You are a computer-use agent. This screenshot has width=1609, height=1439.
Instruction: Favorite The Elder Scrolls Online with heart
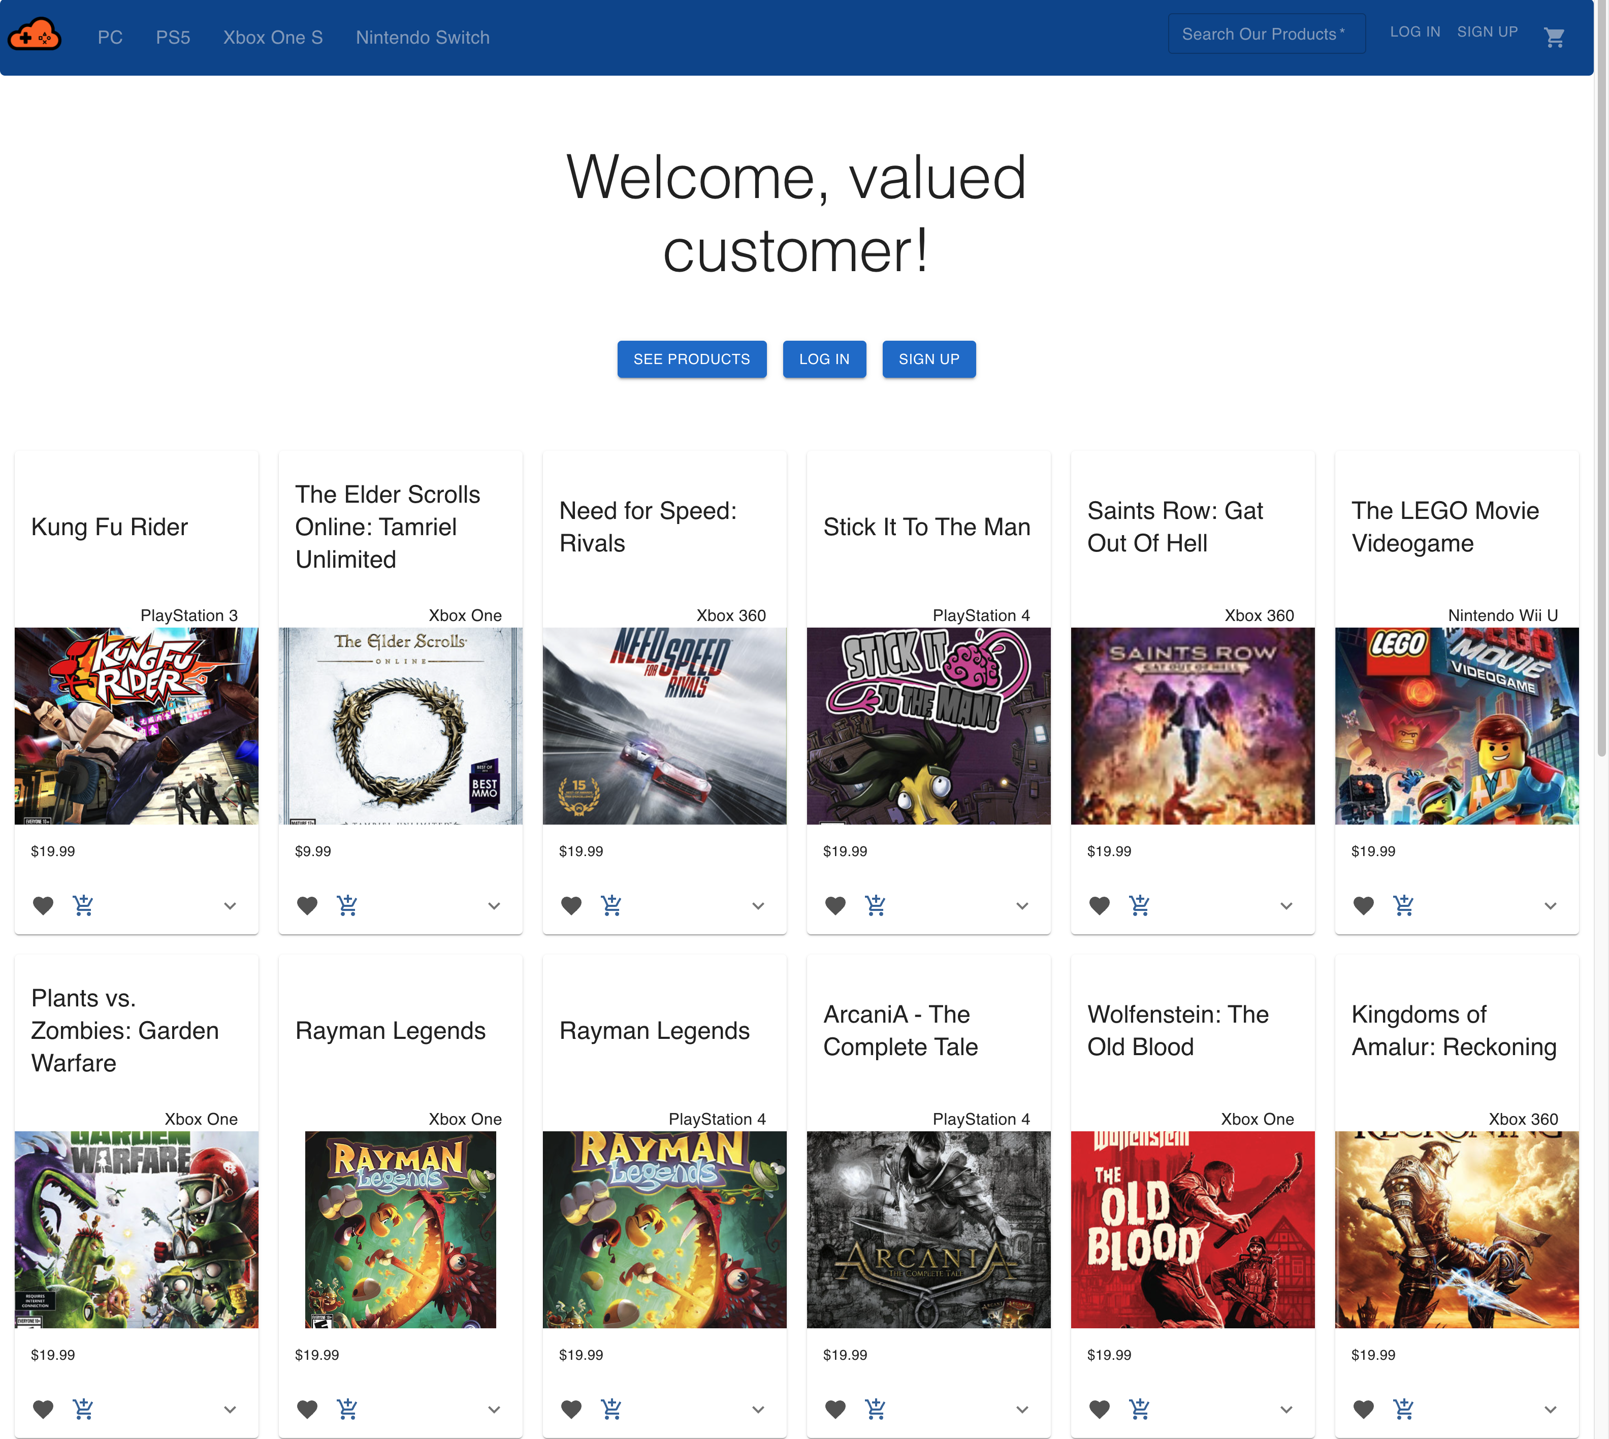308,905
